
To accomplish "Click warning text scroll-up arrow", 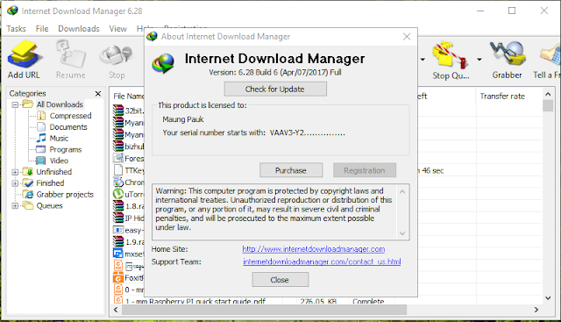I will [402, 191].
